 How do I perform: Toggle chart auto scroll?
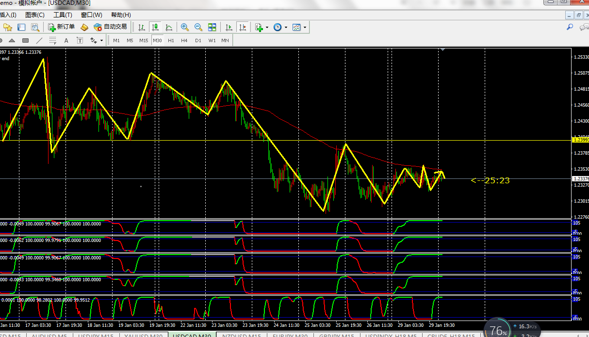click(x=229, y=27)
